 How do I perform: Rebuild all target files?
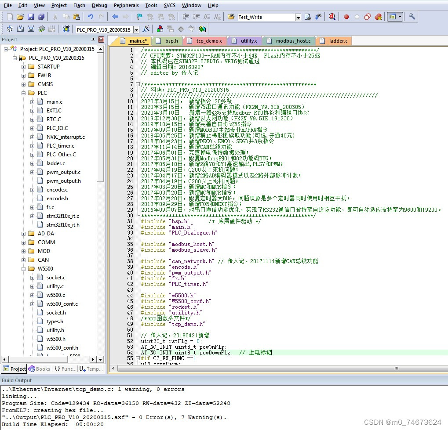[31, 29]
